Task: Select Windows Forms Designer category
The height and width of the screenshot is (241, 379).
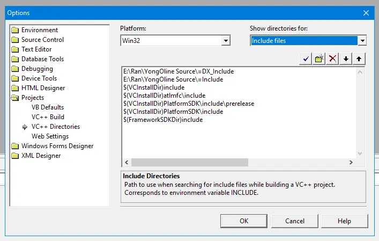Action: (x=57, y=146)
